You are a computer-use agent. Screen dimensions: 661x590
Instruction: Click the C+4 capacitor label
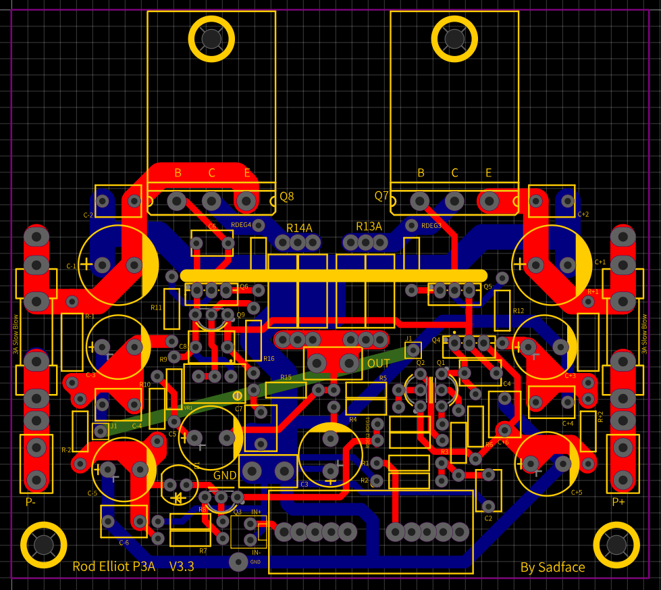pyautogui.click(x=568, y=423)
